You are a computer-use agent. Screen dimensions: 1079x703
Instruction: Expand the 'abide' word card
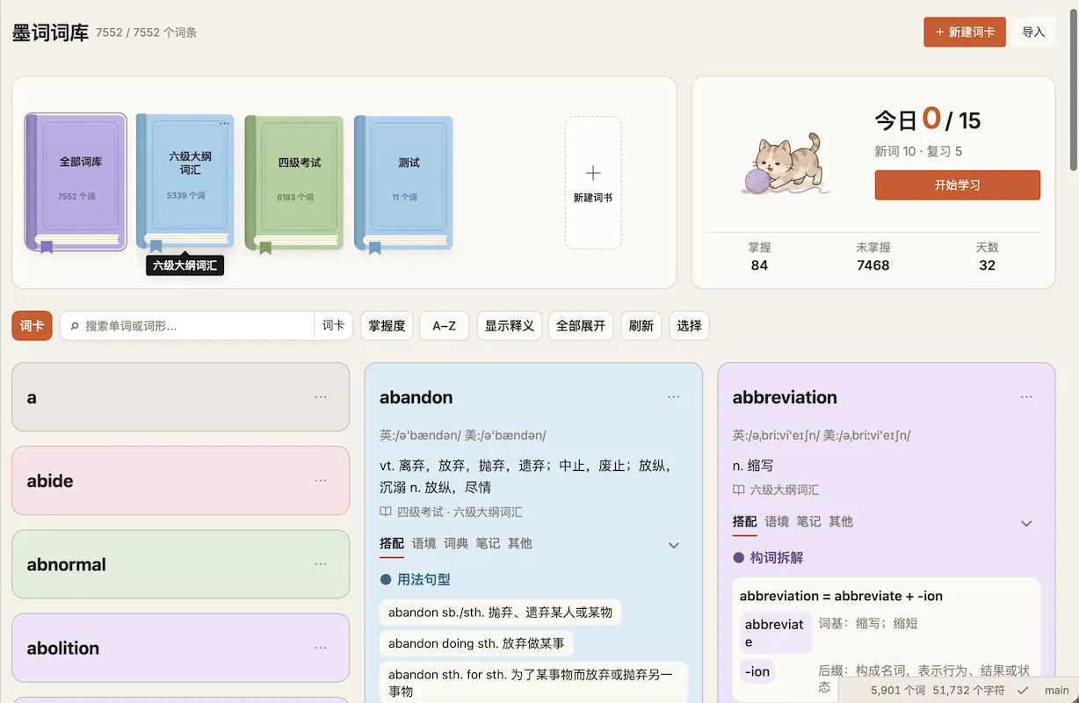181,481
